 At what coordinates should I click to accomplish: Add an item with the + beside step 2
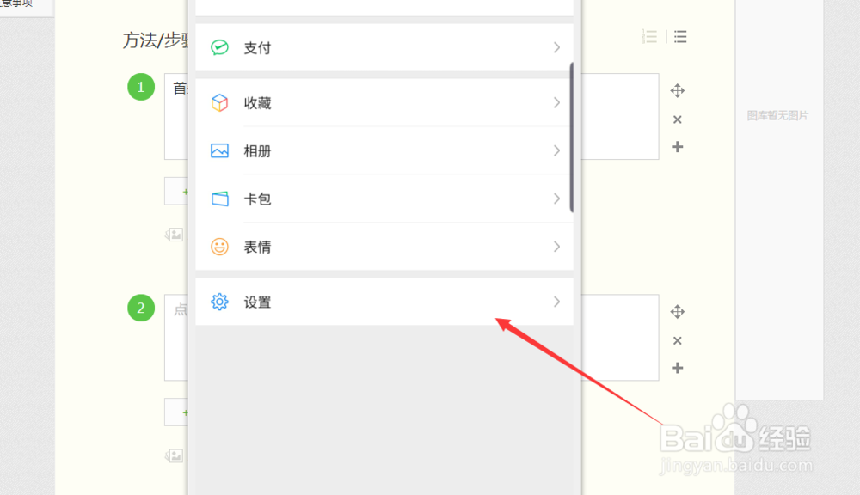click(x=677, y=367)
